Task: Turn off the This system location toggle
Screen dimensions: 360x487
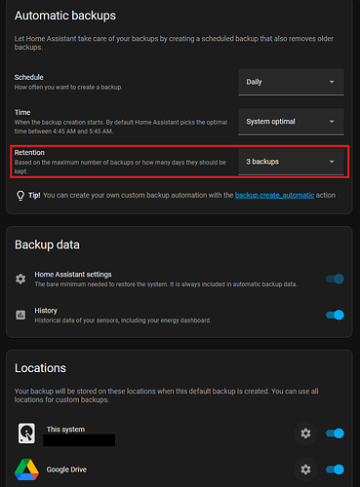Action: (x=335, y=433)
